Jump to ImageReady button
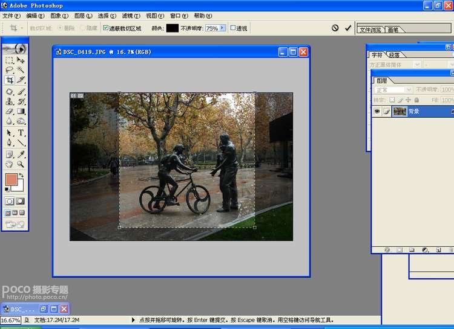454x329 pixels. click(x=15, y=224)
